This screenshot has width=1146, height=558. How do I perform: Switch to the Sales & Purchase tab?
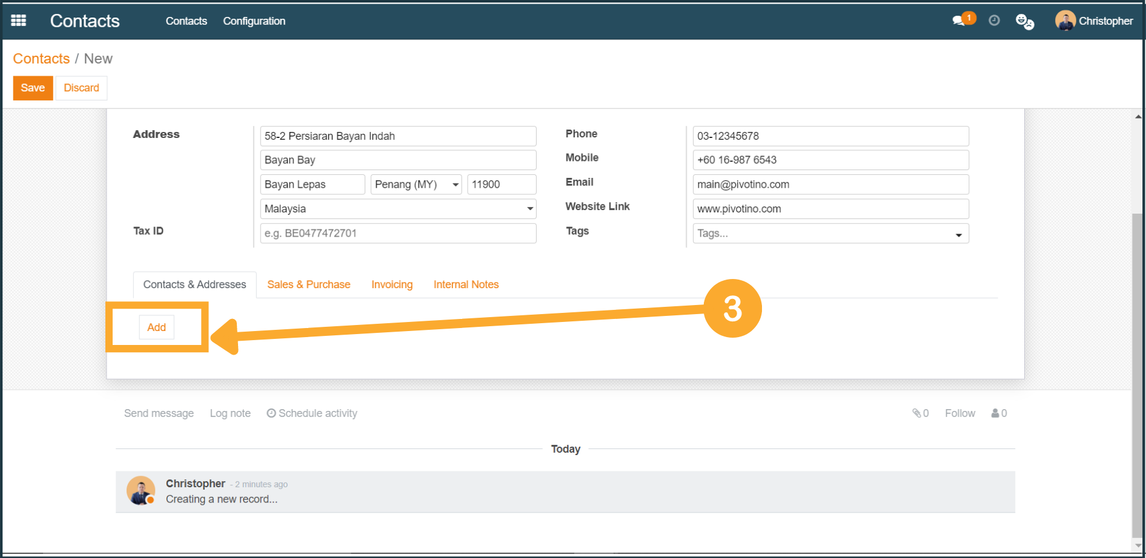(308, 284)
